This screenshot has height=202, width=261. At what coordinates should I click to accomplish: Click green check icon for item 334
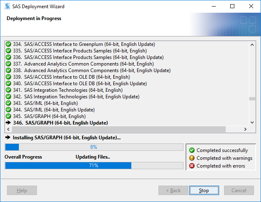pyautogui.click(x=8, y=44)
